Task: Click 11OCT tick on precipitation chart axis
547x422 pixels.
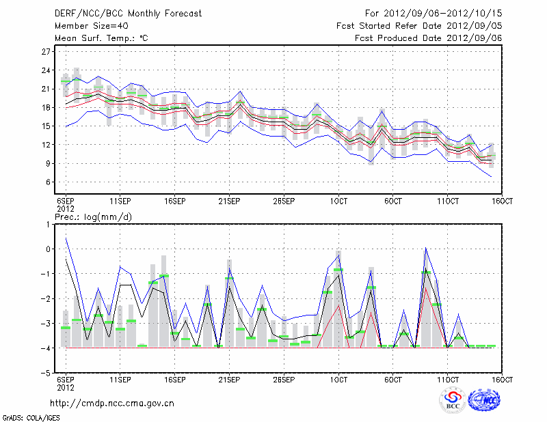Action: pos(448,379)
